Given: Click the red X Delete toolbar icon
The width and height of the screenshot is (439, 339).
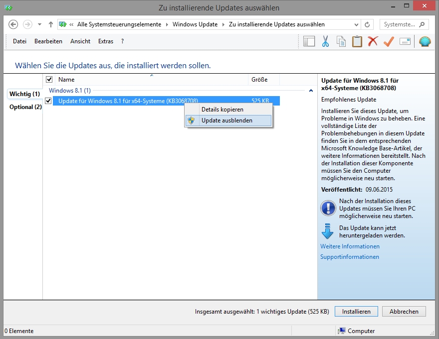Looking at the screenshot, I should click(373, 41).
